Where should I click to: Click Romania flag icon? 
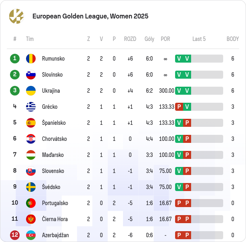point(31,59)
